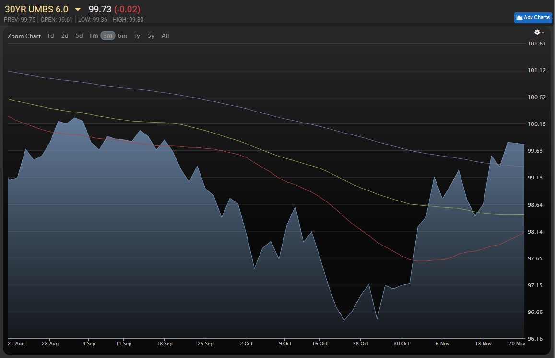Show All time range on chart

coord(165,36)
